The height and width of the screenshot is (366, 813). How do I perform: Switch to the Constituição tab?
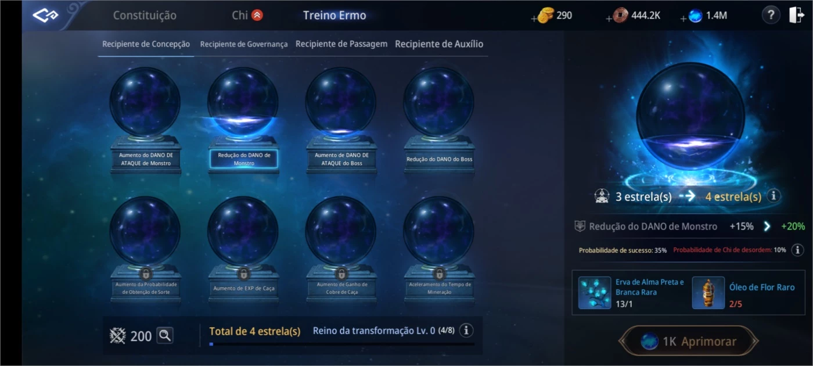pos(145,16)
